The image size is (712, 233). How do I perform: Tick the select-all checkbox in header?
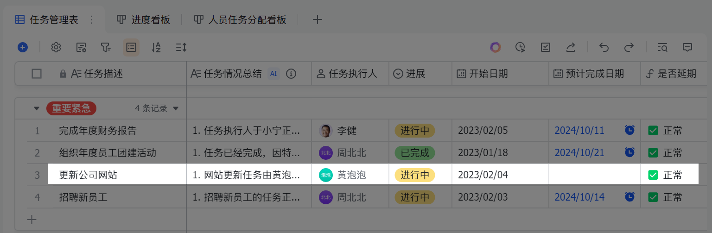tap(37, 74)
